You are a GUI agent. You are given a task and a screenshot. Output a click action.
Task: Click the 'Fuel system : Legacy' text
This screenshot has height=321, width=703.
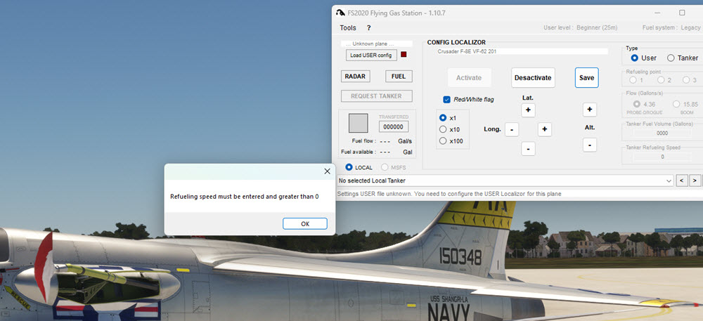pos(671,28)
